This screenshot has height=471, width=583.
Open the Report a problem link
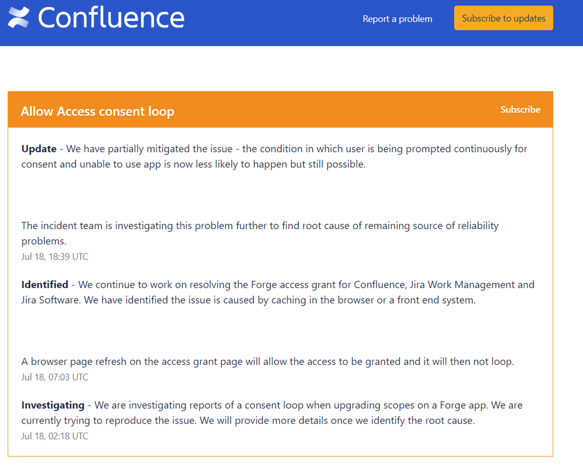coord(397,19)
